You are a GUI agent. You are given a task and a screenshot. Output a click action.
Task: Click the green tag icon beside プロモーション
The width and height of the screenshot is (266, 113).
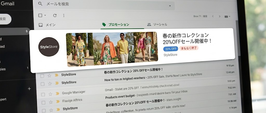(x=104, y=25)
